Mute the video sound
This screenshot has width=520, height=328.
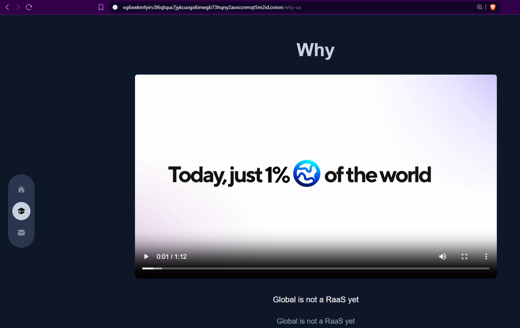click(443, 256)
